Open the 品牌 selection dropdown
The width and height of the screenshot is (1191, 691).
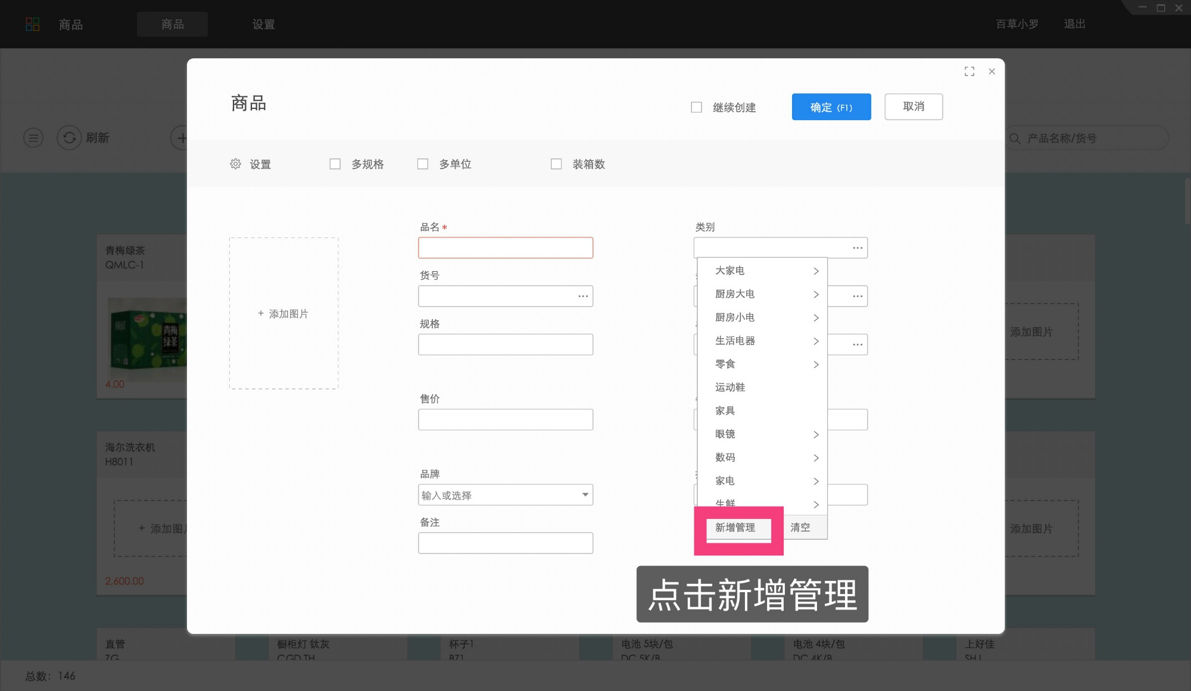[584, 495]
